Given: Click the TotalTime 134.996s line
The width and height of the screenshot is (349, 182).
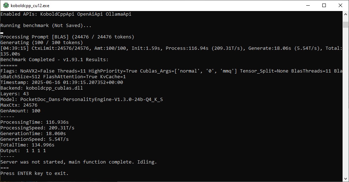Looking at the screenshot, I should click(27, 145).
